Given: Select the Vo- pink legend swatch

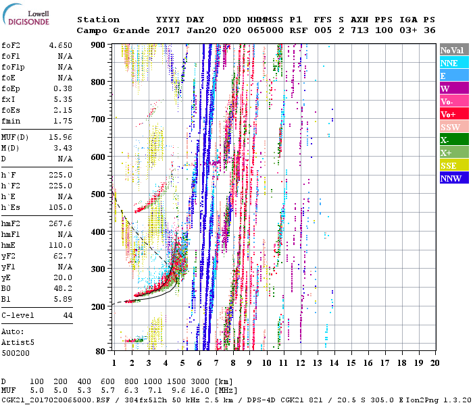Looking at the screenshot, I should click(454, 101).
